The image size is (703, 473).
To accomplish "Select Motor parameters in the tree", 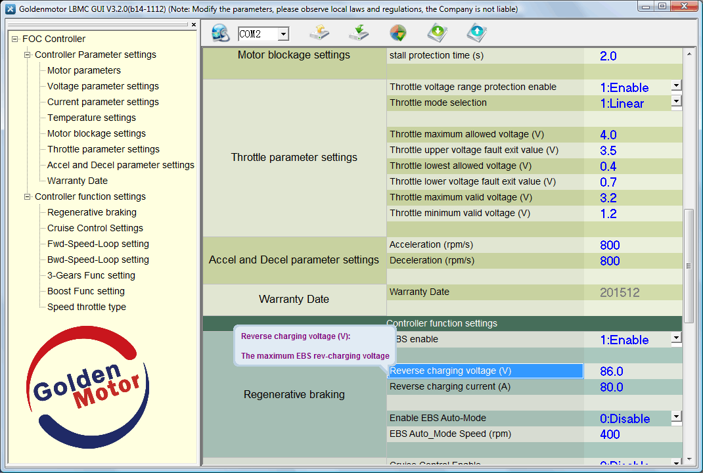I will 84,70.
